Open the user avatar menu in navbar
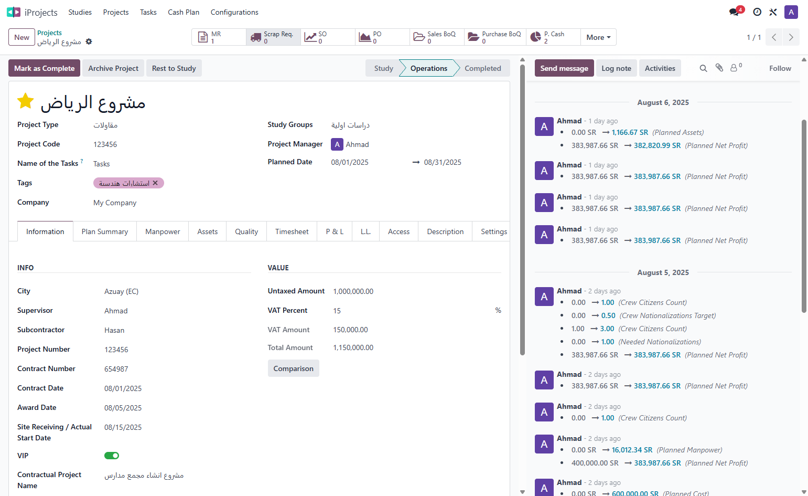Screen dimensions: 808x496 pyautogui.click(x=791, y=12)
